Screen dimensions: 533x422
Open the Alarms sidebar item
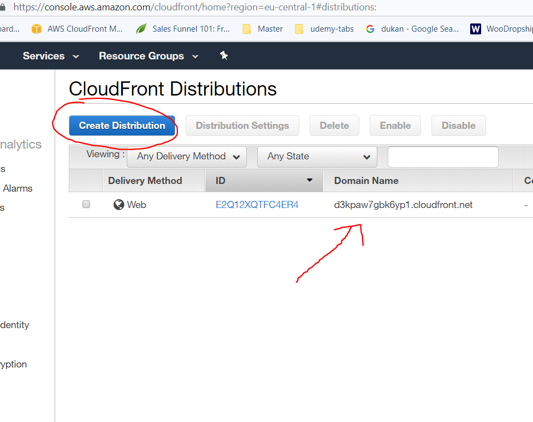(x=17, y=188)
